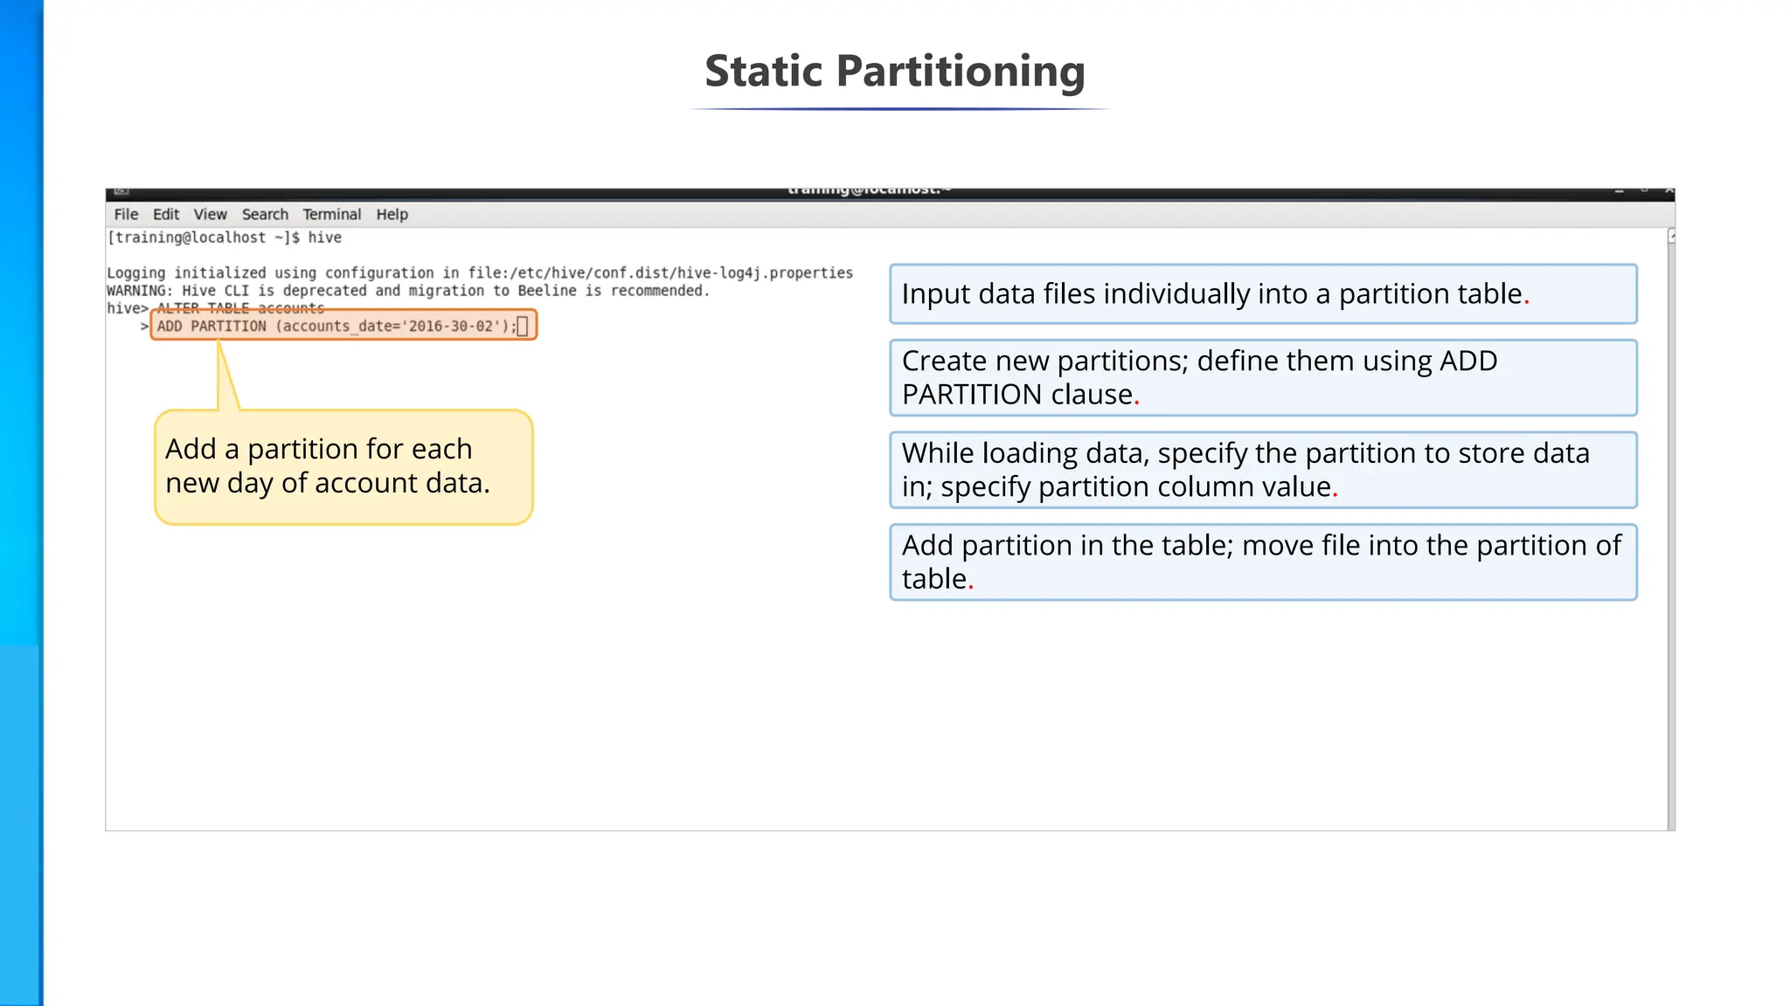This screenshot has height=1006, width=1790.
Task: Select the 'While loading data' text box
Action: [x=1262, y=470]
